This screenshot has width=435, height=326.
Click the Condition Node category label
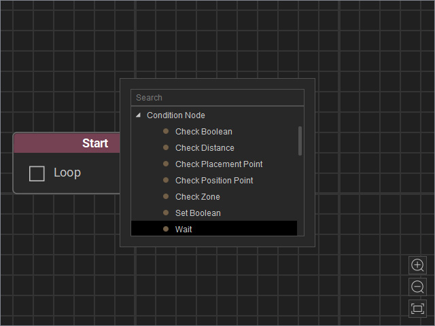pyautogui.click(x=176, y=115)
